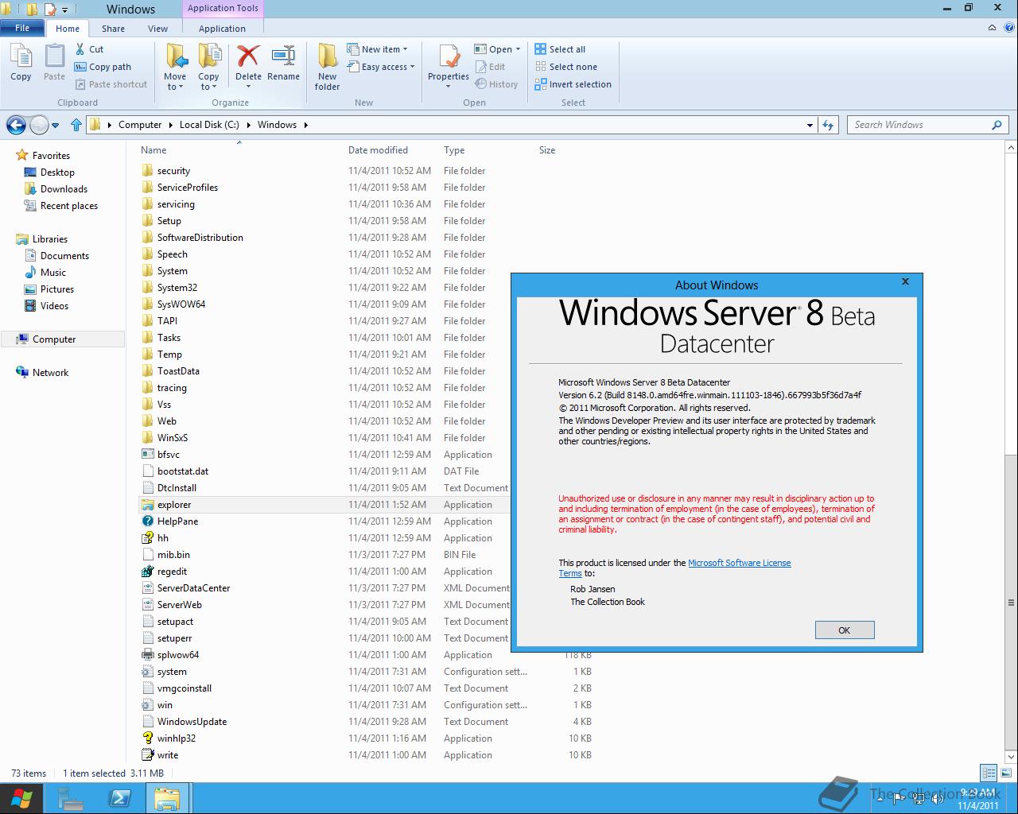Click Invert selection in the ribbon
1018x814 pixels.
click(573, 84)
